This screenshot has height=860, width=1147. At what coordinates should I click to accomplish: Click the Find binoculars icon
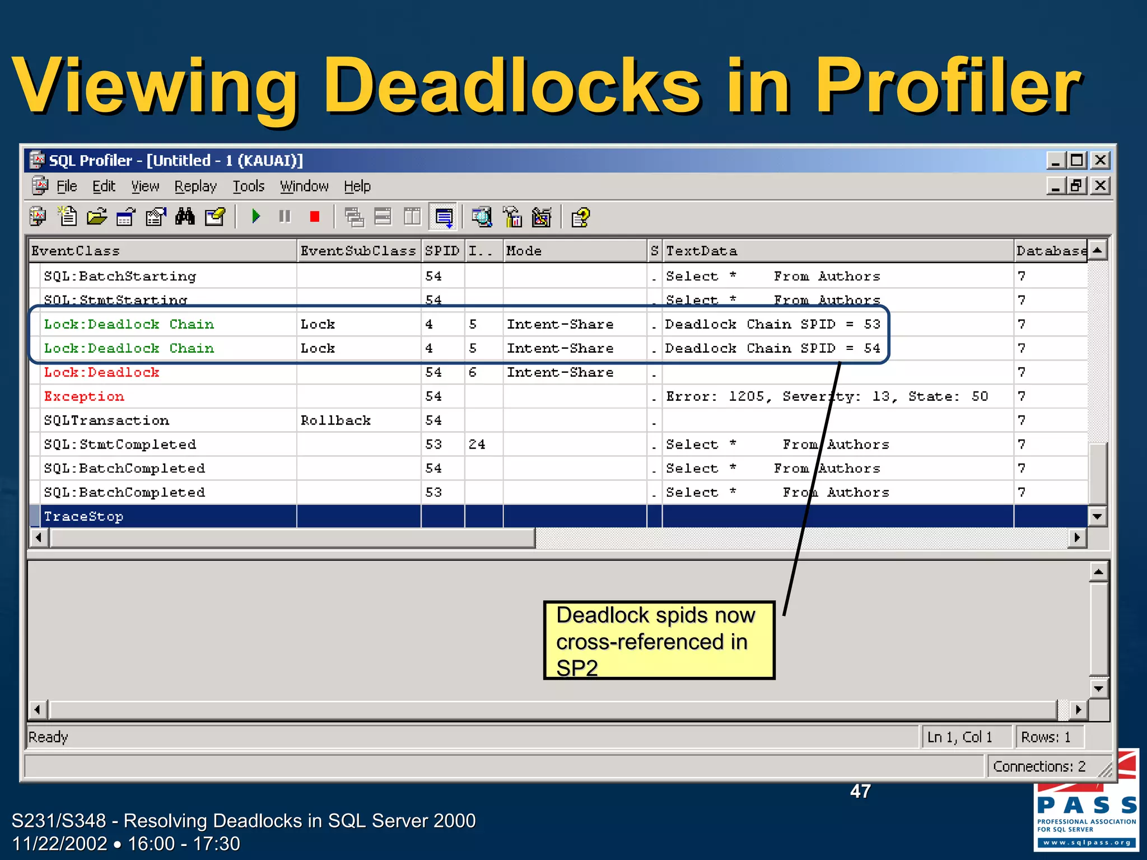[185, 217]
